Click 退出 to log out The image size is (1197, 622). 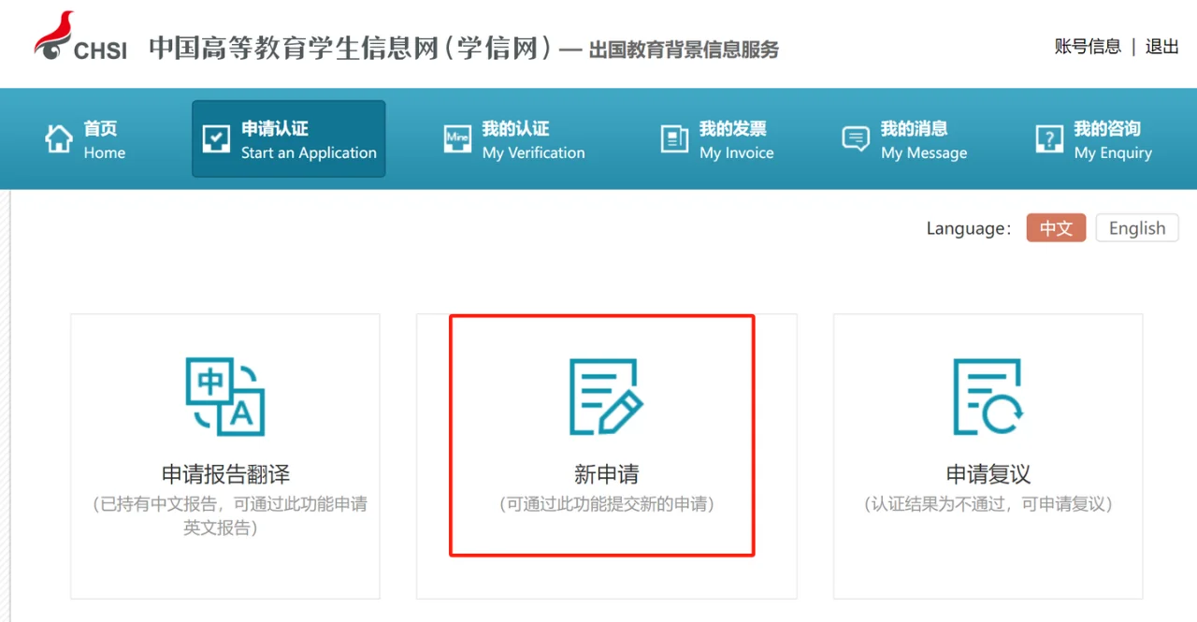click(x=1162, y=47)
